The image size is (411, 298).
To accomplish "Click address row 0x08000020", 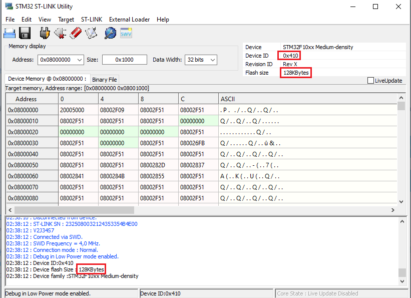I will click(x=32, y=132).
